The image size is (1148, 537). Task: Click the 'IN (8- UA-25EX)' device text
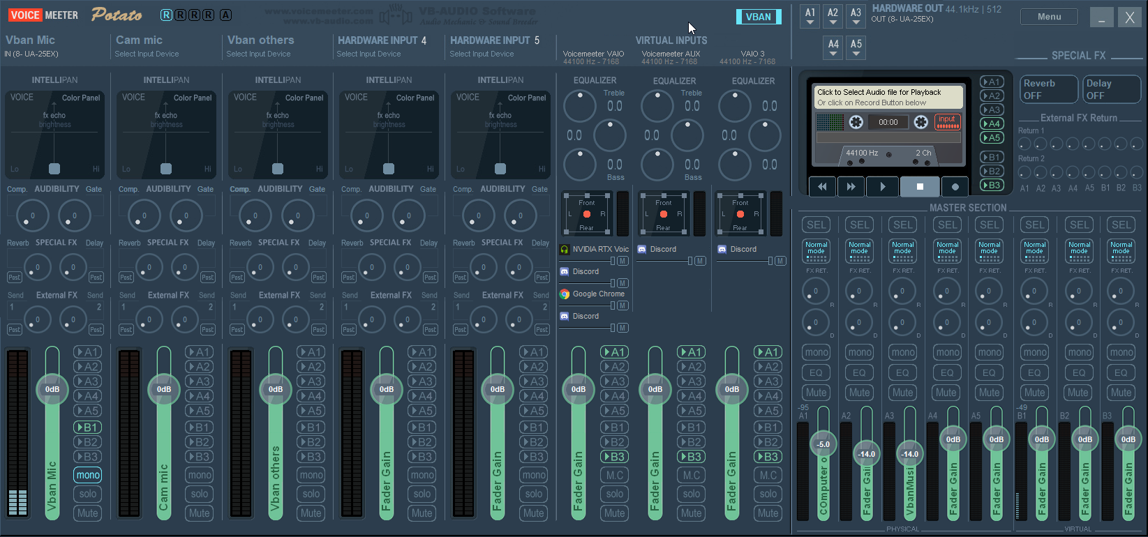click(x=31, y=54)
